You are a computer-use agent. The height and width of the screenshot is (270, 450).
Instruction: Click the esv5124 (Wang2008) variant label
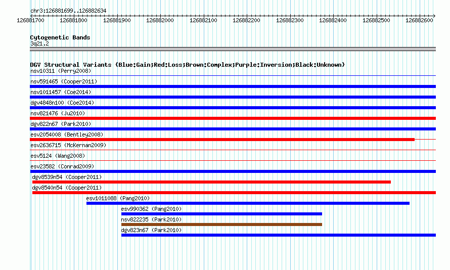(x=58, y=156)
